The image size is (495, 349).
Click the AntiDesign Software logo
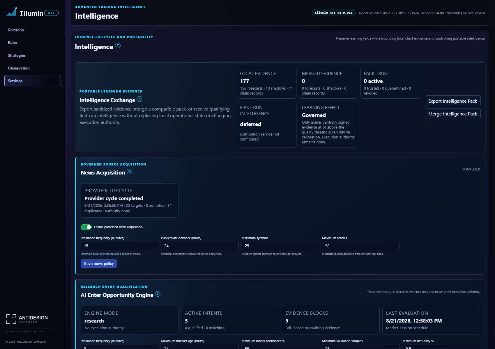[27, 319]
